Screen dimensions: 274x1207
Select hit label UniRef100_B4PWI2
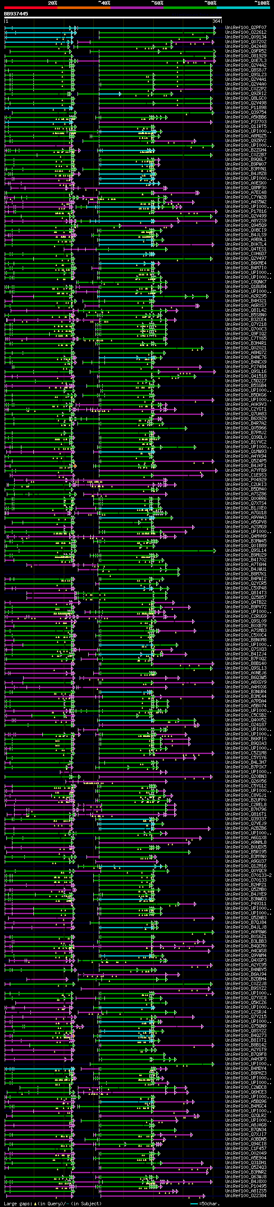(246, 579)
